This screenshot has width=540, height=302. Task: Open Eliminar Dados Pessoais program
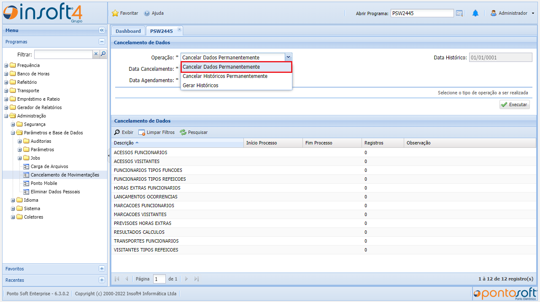point(55,192)
